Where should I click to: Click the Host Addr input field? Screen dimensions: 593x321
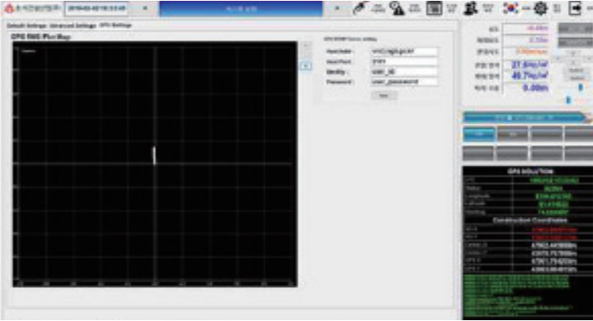pyautogui.click(x=403, y=52)
